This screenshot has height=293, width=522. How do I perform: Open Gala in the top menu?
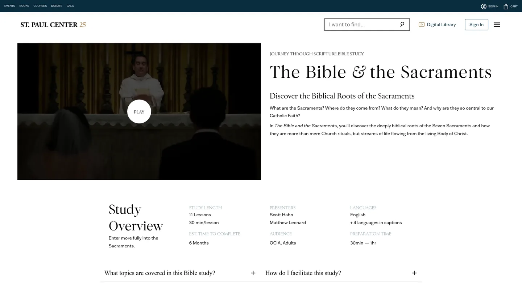(70, 6)
